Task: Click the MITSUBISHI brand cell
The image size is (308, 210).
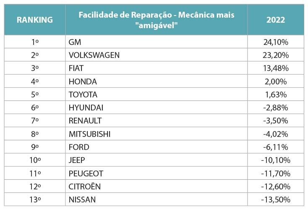Action: point(89,134)
